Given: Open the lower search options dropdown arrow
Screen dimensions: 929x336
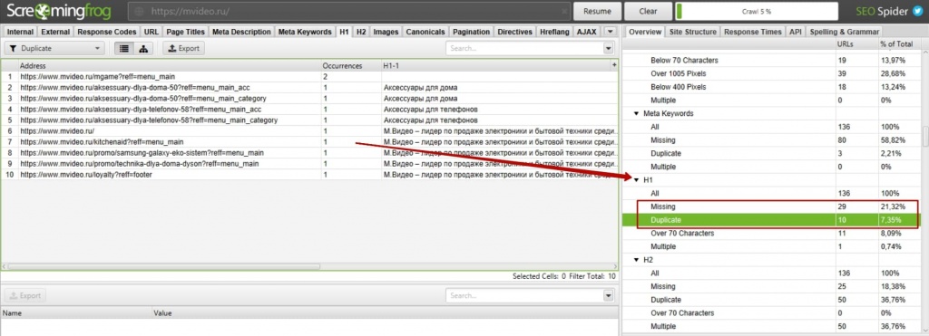Looking at the screenshot, I should click(609, 295).
